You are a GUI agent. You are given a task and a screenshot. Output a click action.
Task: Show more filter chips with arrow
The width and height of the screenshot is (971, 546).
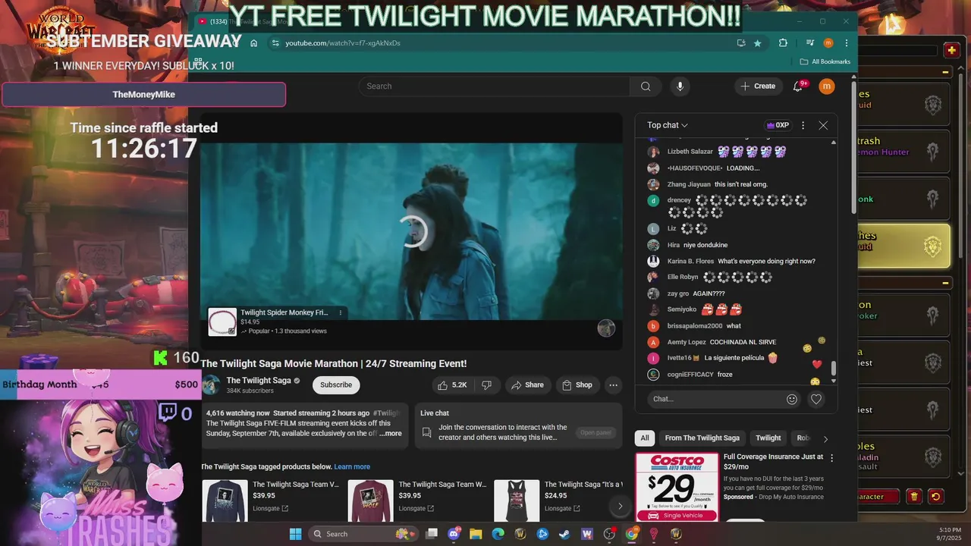(825, 438)
